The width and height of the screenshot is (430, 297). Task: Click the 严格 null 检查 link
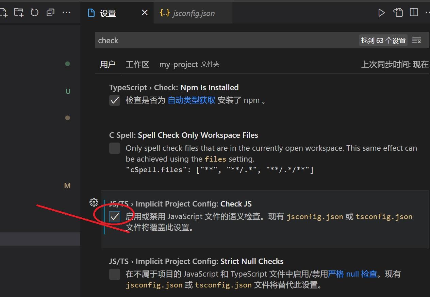tap(353, 274)
